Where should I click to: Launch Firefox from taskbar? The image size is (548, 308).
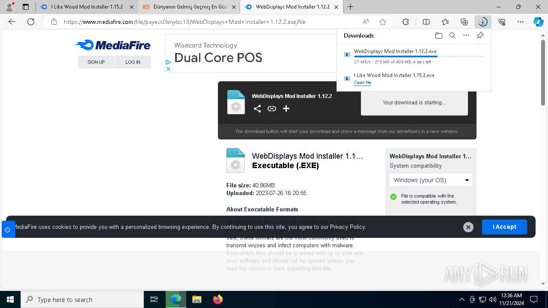(x=217, y=299)
